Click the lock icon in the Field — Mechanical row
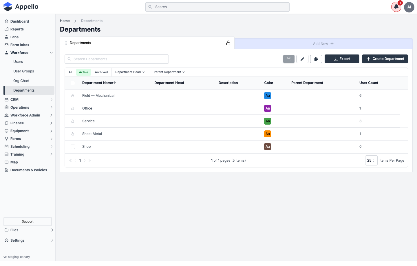 pos(73,96)
